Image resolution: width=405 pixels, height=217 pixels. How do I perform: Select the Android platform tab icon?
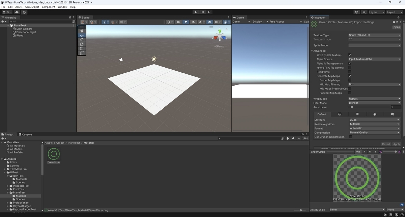(375, 114)
